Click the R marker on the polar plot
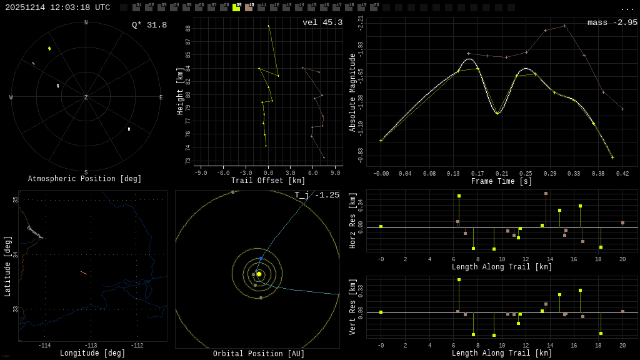Image resolution: width=640 pixels, height=360 pixels. click(x=57, y=86)
